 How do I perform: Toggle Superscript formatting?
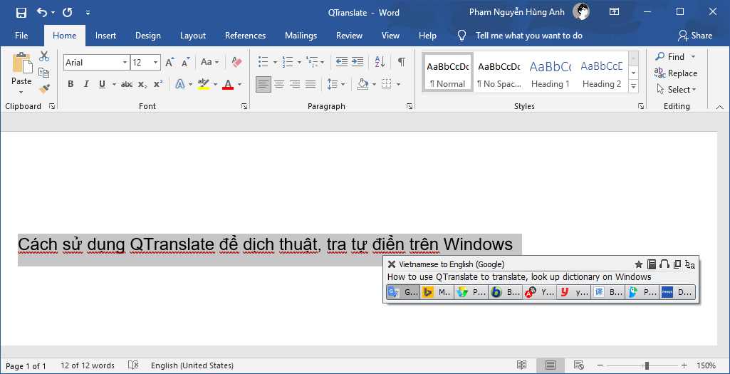(x=158, y=84)
